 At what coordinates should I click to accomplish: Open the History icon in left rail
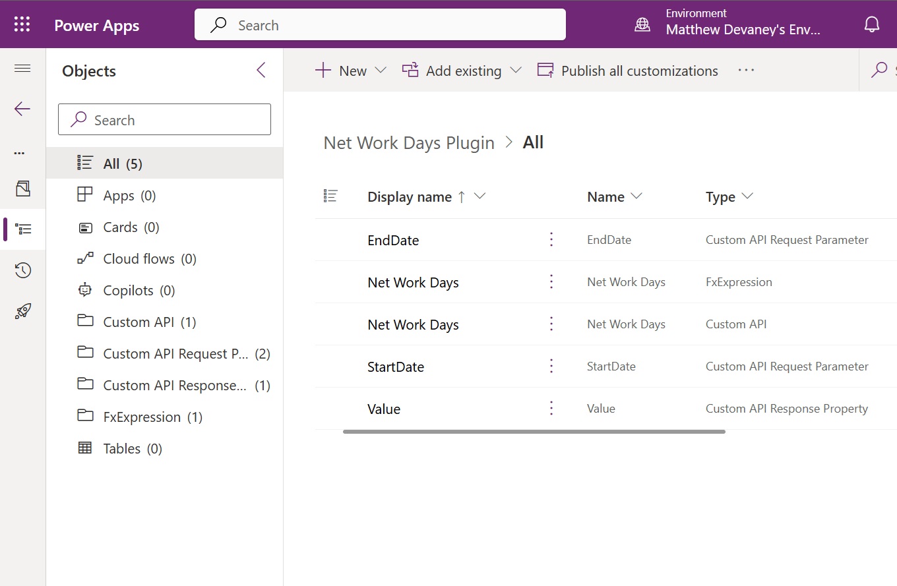point(23,270)
